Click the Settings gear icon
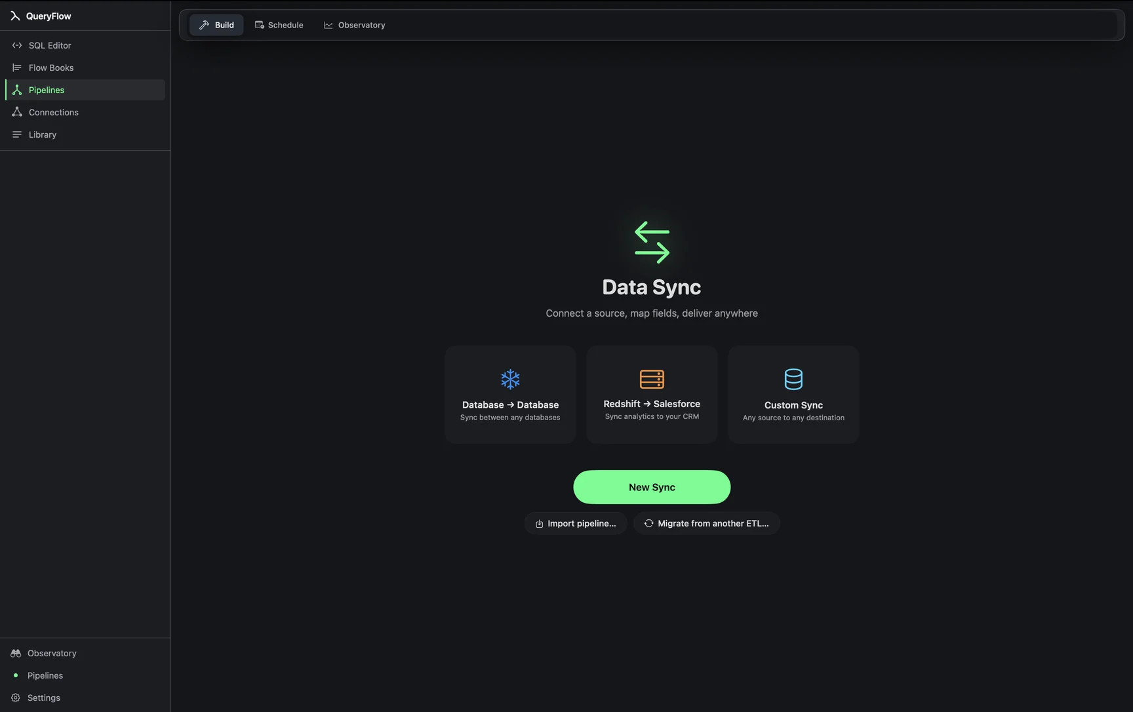 pyautogui.click(x=16, y=698)
